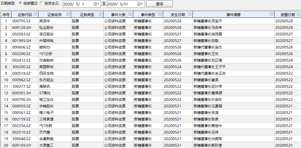
Task: Click the 查询 button
Action: (159, 4)
